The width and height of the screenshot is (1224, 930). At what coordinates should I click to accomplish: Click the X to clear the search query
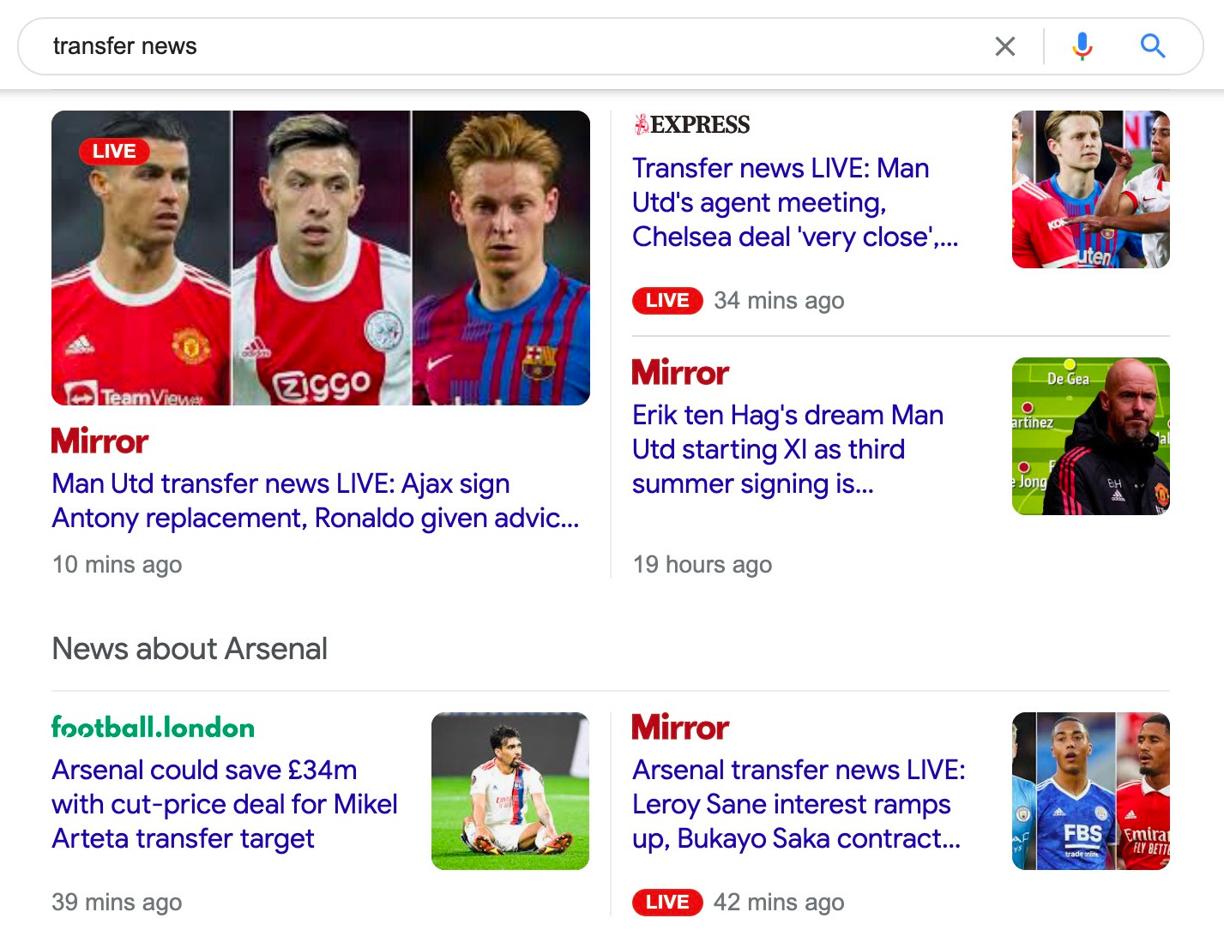(1004, 45)
